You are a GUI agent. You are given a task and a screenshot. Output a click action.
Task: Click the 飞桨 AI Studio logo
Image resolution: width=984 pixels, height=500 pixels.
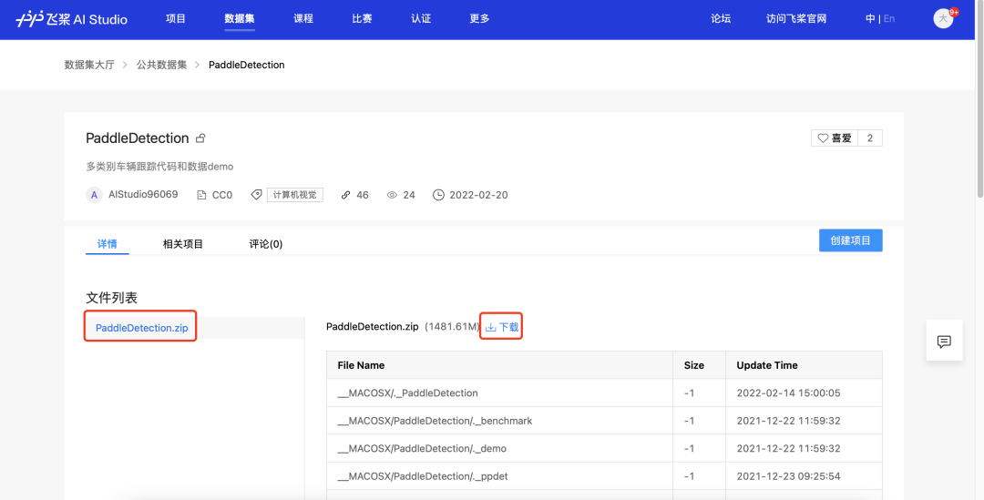tap(71, 19)
